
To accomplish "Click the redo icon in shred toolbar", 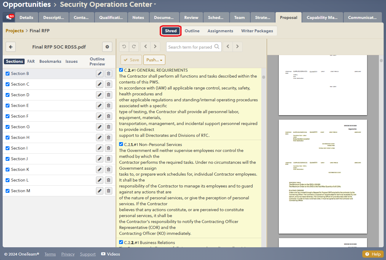I will coord(134,47).
